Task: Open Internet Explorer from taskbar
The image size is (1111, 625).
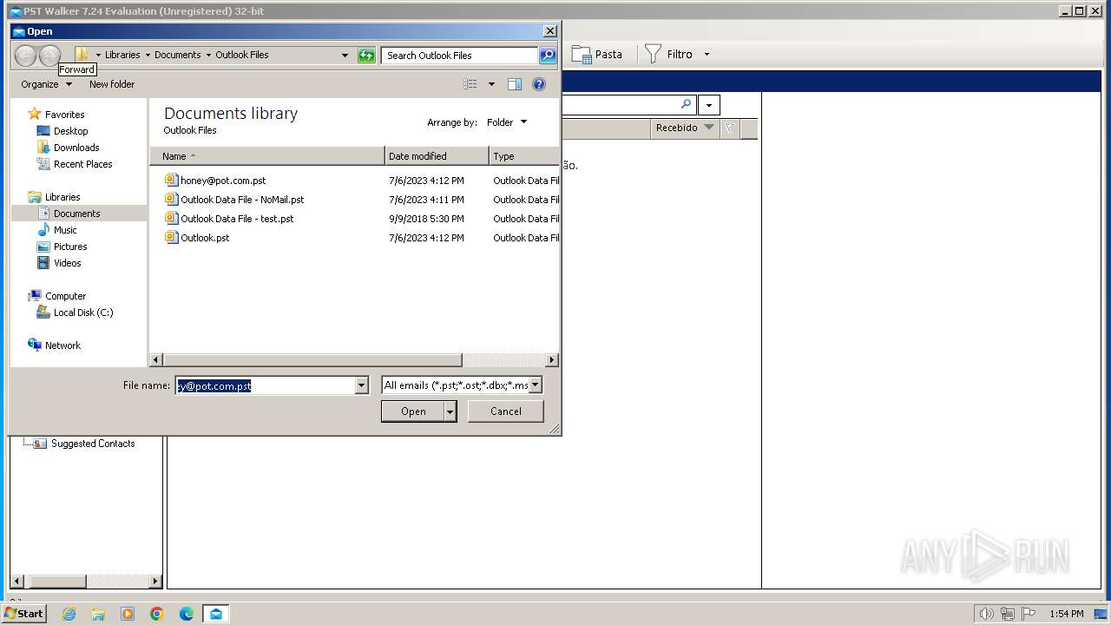Action: click(x=69, y=614)
